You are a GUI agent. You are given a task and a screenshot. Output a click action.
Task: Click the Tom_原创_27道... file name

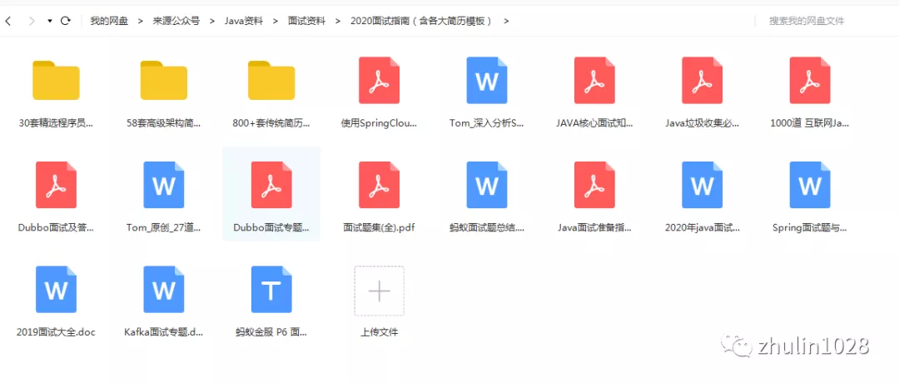pos(164,227)
